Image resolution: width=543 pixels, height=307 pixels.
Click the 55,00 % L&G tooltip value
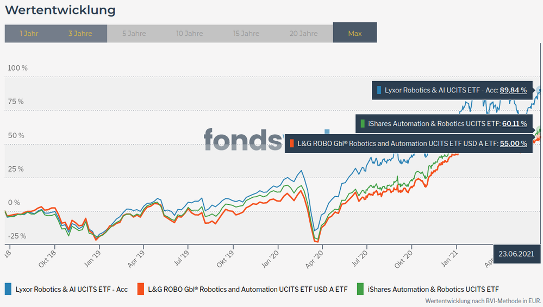pyautogui.click(x=513, y=143)
